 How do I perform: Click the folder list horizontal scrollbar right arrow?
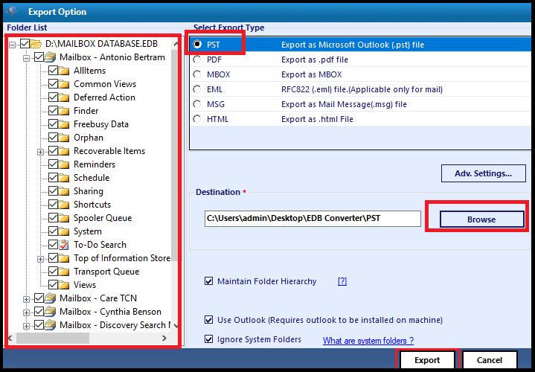[x=164, y=339]
